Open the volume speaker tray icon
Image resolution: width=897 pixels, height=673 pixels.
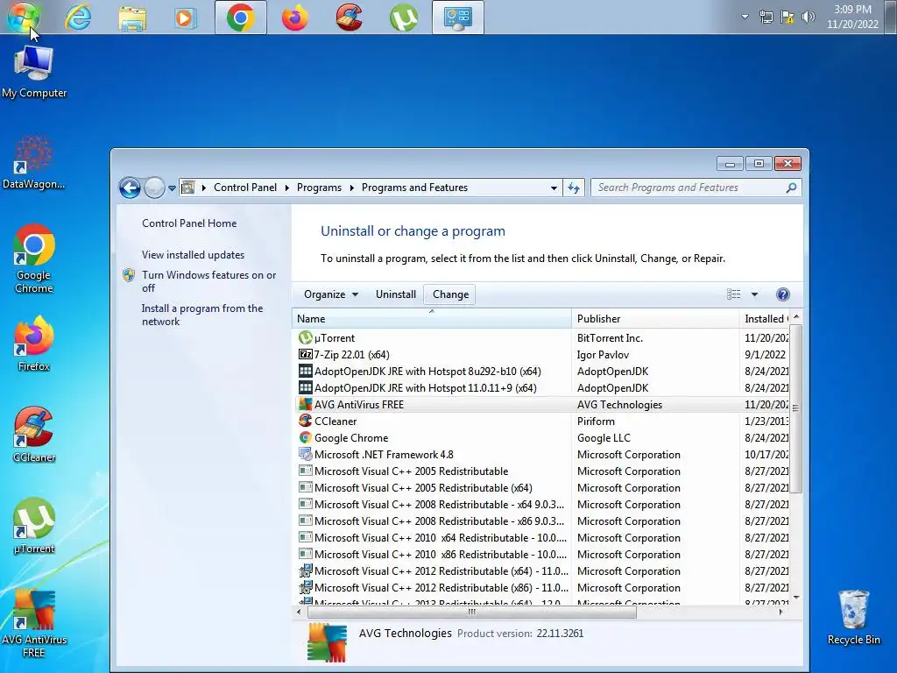tap(808, 17)
